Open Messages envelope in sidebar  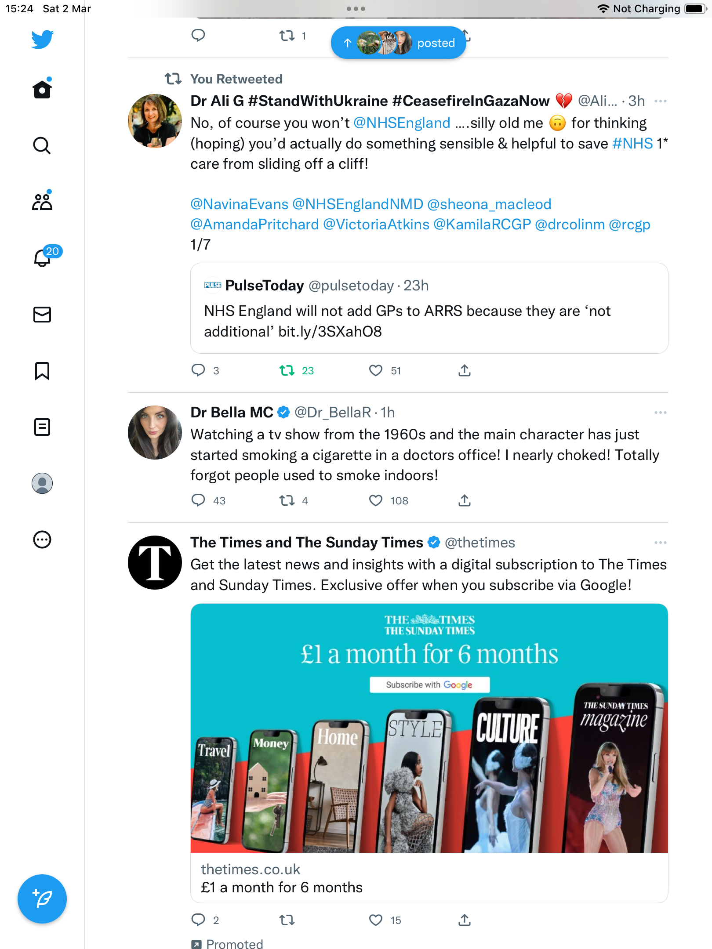click(x=42, y=315)
